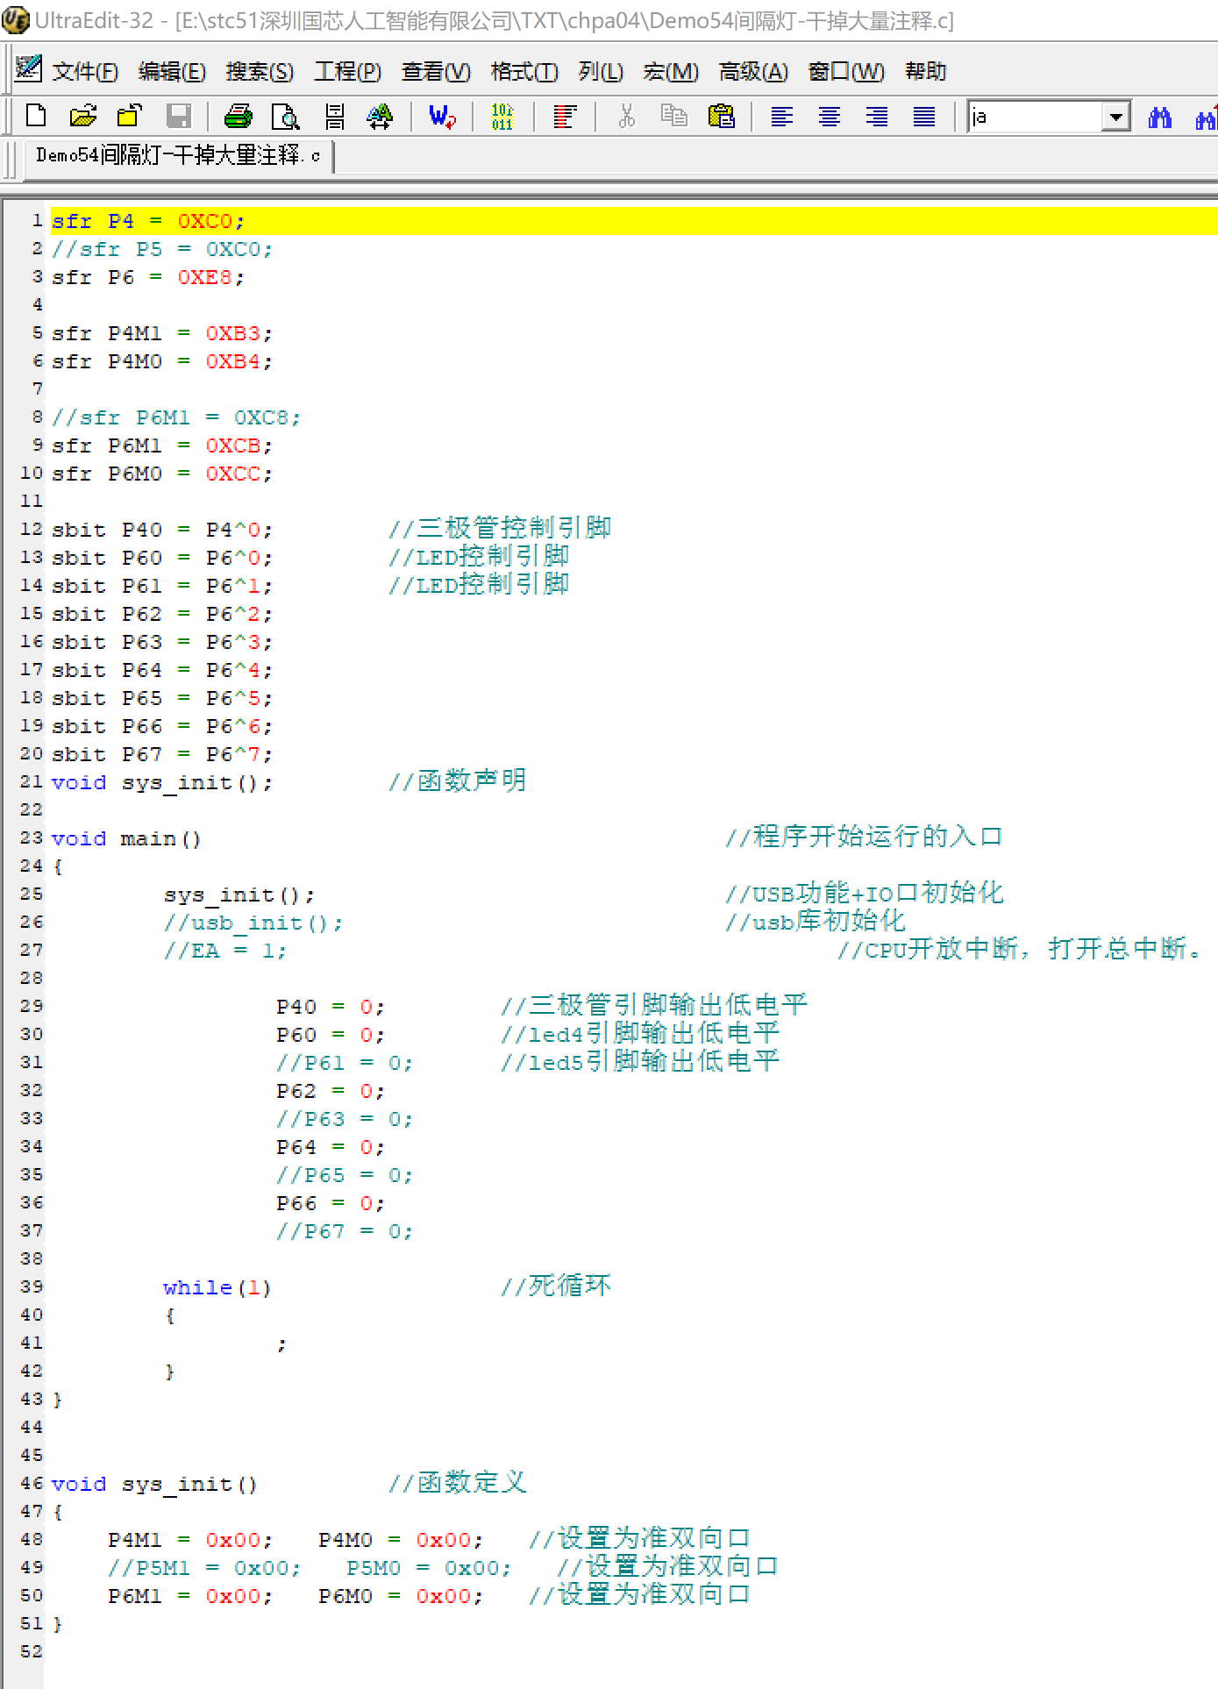Open the 高级(A) menu
The height and width of the screenshot is (1689, 1218).
click(x=753, y=71)
